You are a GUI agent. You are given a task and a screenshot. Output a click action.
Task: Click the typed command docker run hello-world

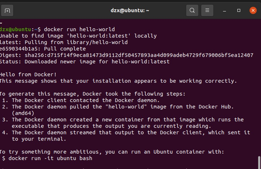coord(79,30)
